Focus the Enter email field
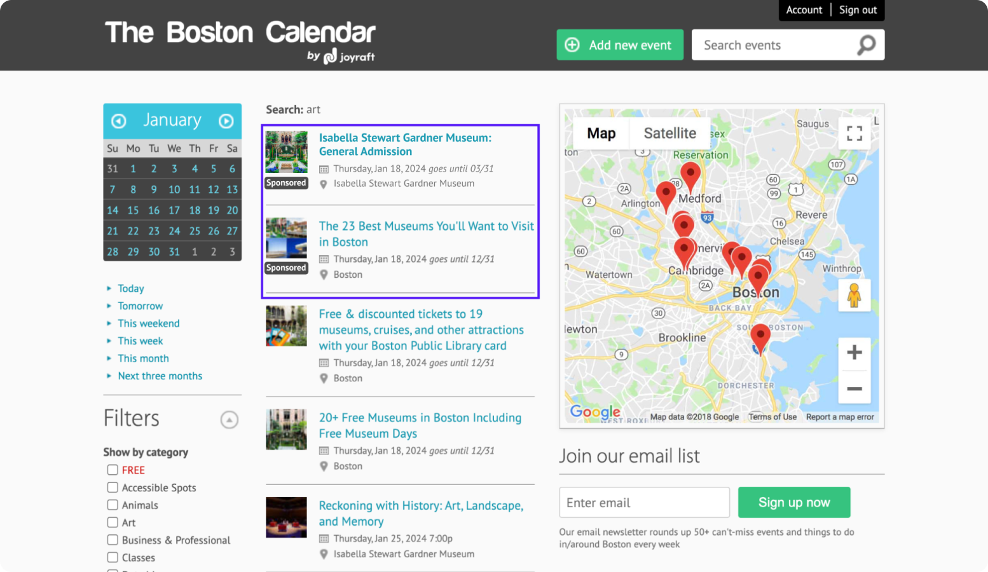The height and width of the screenshot is (572, 988). [644, 503]
